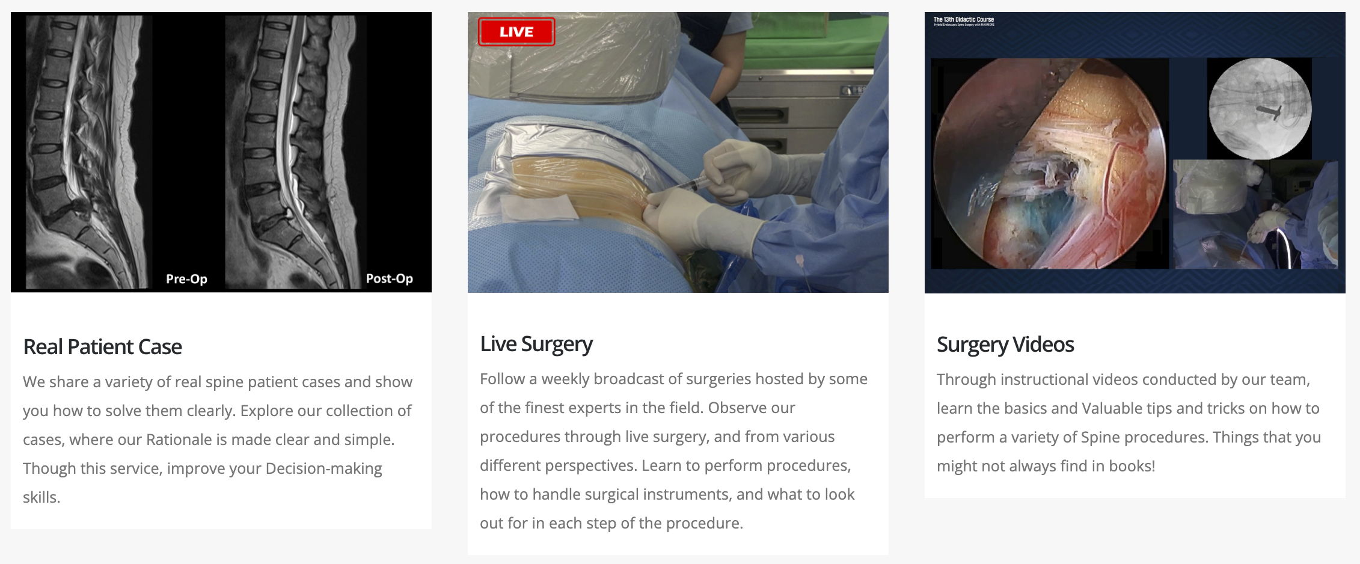1360x564 pixels.
Task: Open the Surgery Videos heading
Action: click(1005, 345)
